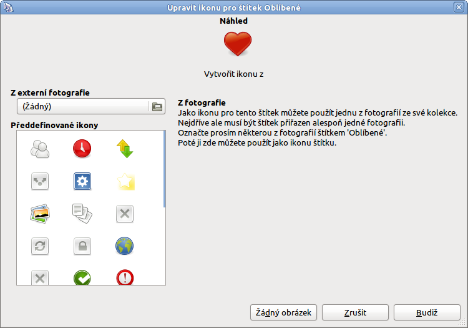Open the (Žádný) external photo chooser
This screenshot has width=468, height=328.
click(91, 106)
